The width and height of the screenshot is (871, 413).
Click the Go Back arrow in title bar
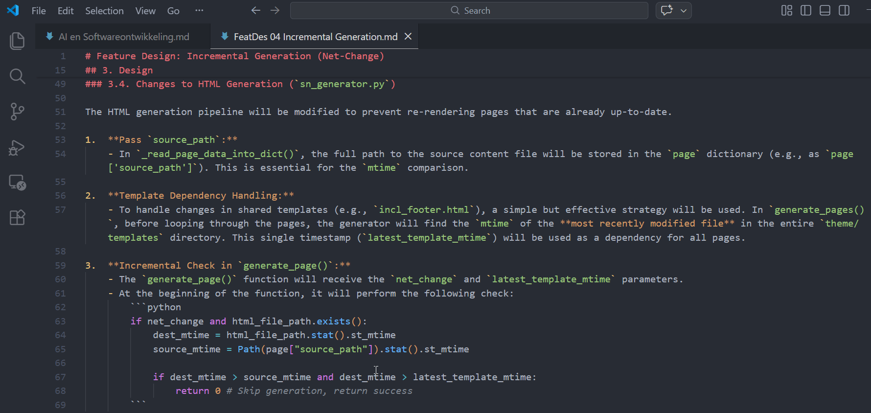(255, 10)
